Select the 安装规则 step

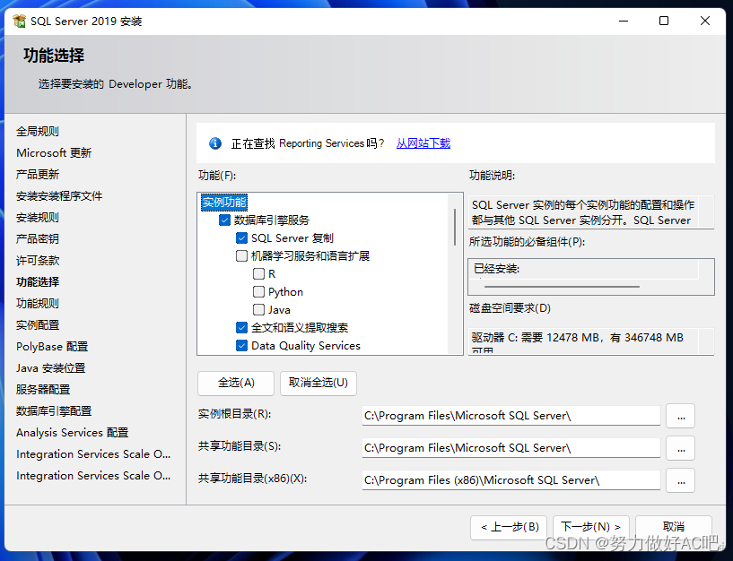click(x=38, y=218)
